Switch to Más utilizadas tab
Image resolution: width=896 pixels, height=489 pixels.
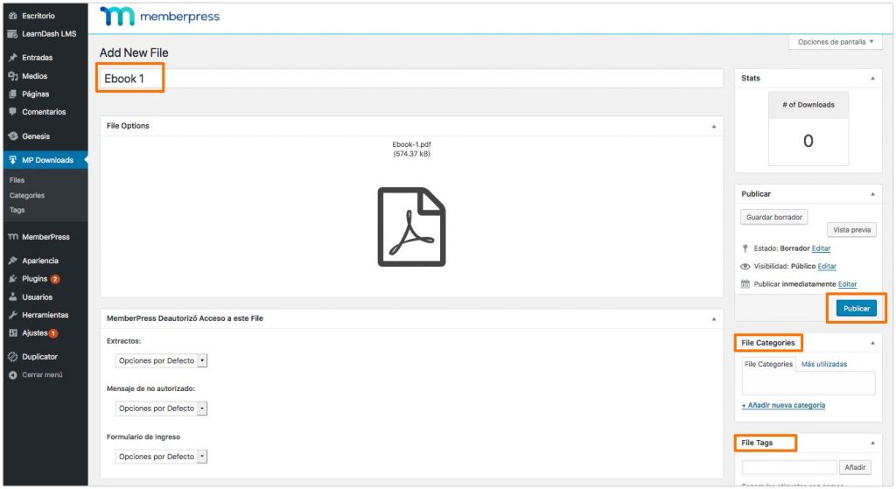(x=824, y=364)
